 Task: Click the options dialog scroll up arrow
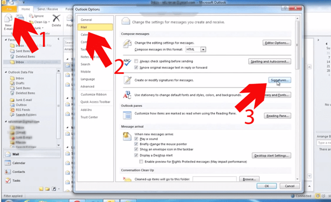click(297, 19)
